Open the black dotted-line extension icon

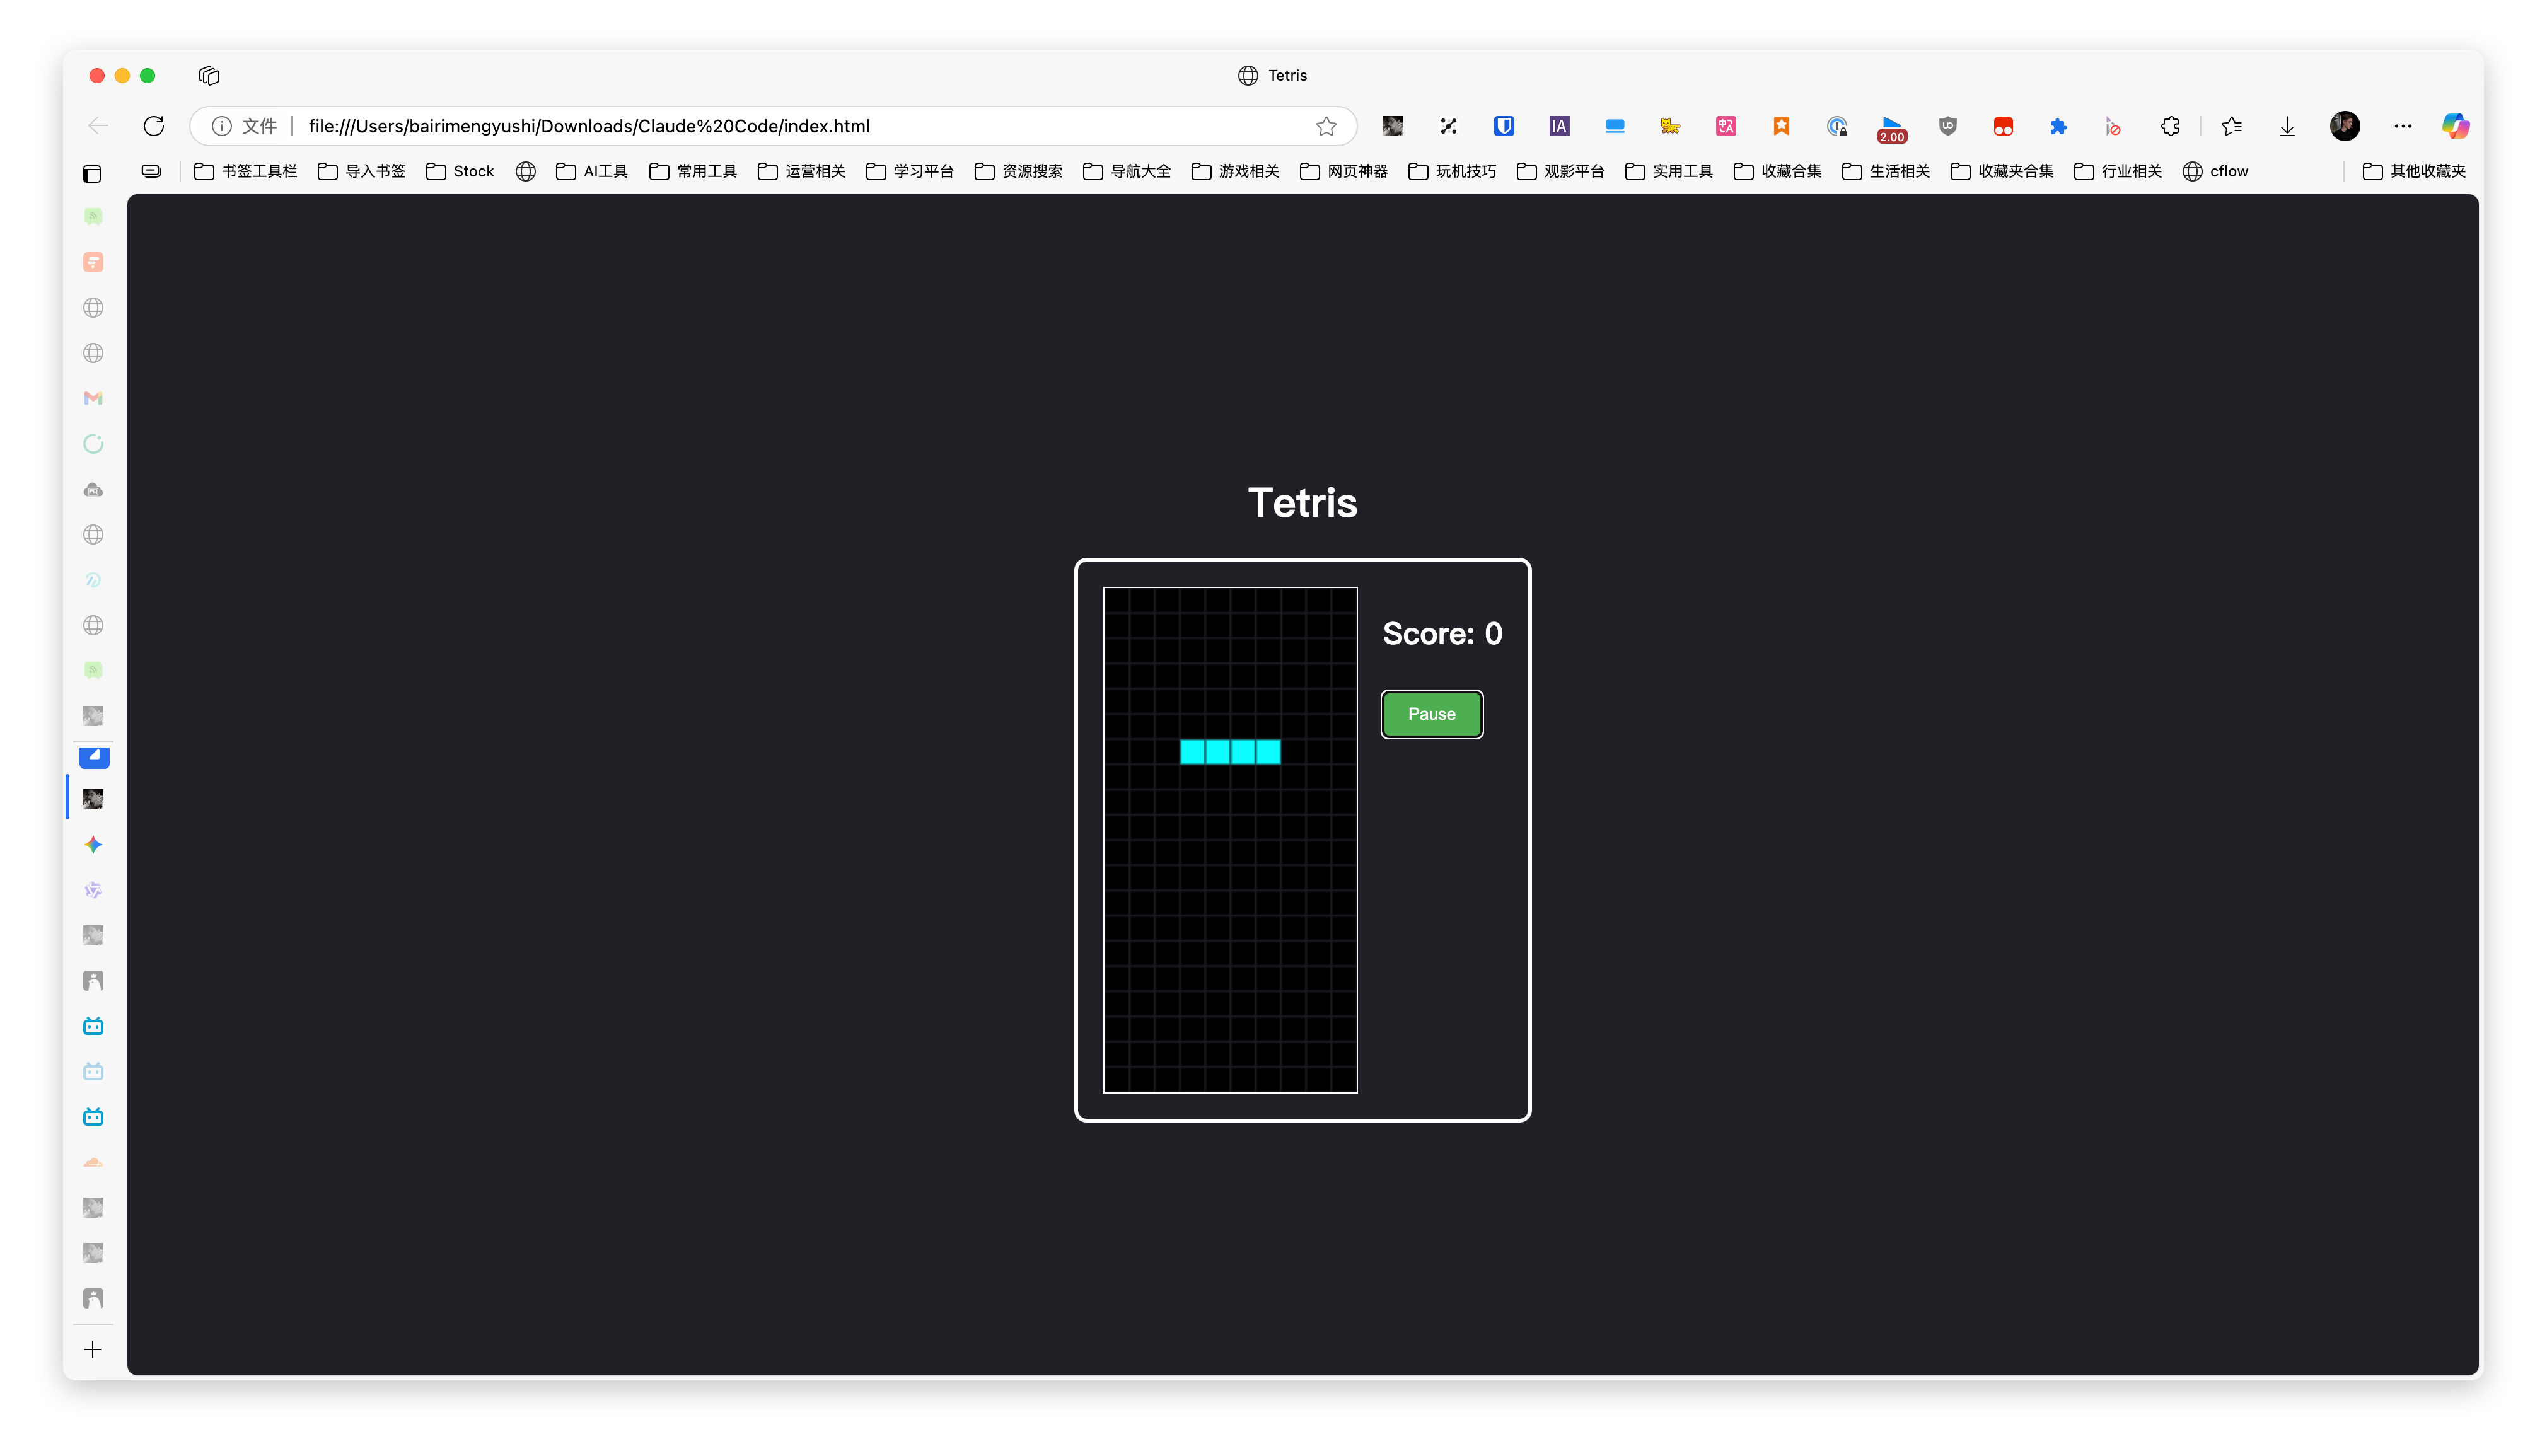(1448, 126)
